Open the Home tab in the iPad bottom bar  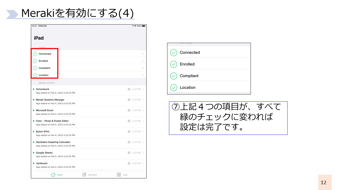[x=57, y=175]
